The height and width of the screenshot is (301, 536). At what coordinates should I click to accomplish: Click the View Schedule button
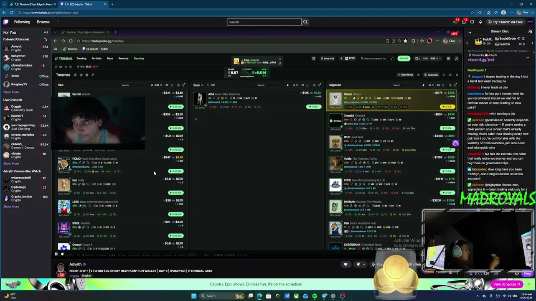(507, 284)
